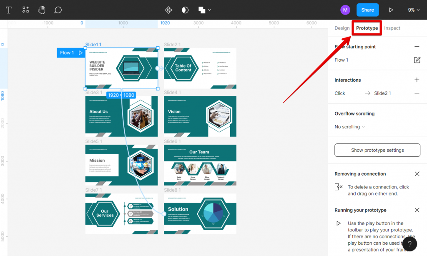Click the Share button
Screen dimensions: 427x256
[367, 10]
